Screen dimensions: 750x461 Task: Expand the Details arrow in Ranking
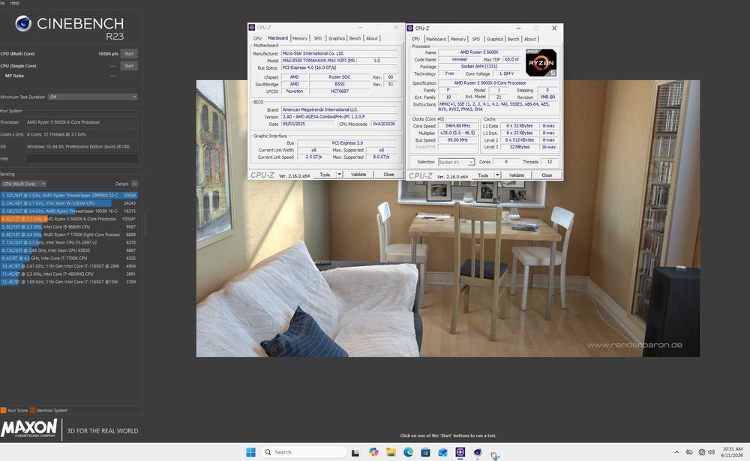click(x=134, y=184)
